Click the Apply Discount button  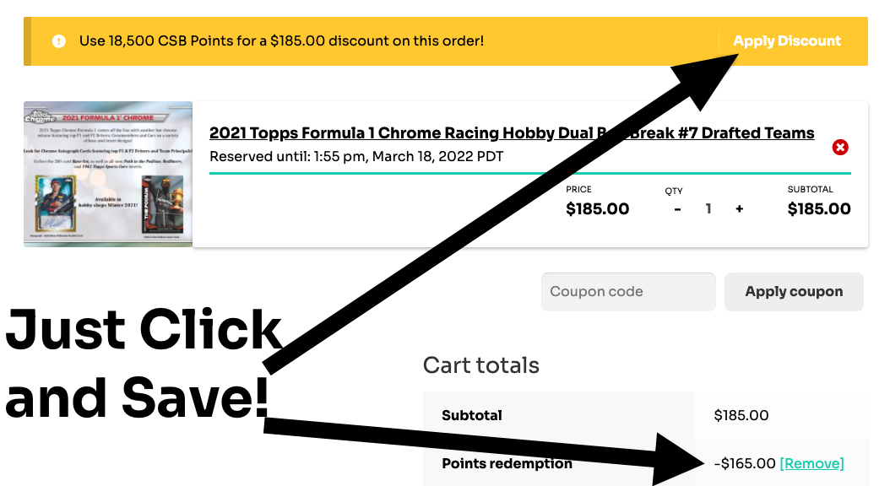tap(787, 41)
